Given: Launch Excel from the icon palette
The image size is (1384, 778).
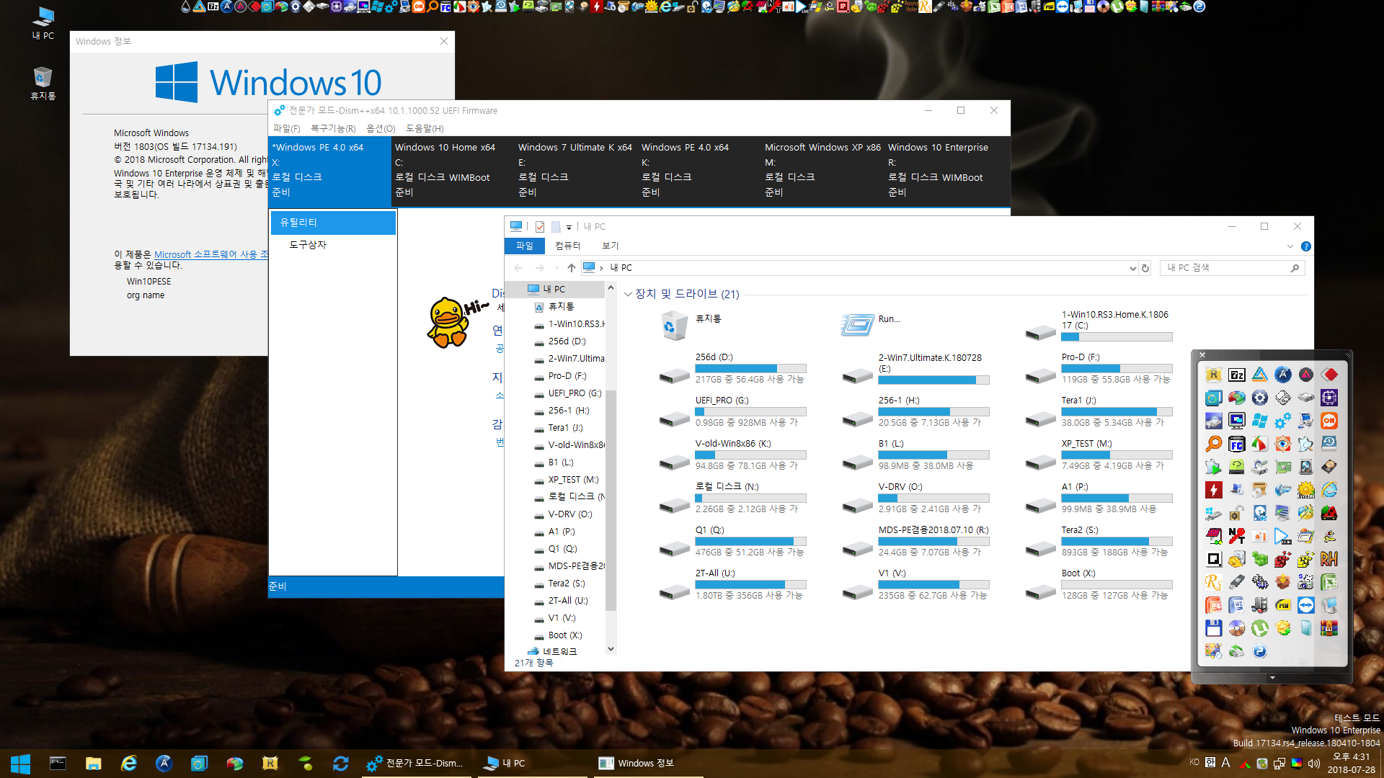Looking at the screenshot, I should coord(1329,582).
